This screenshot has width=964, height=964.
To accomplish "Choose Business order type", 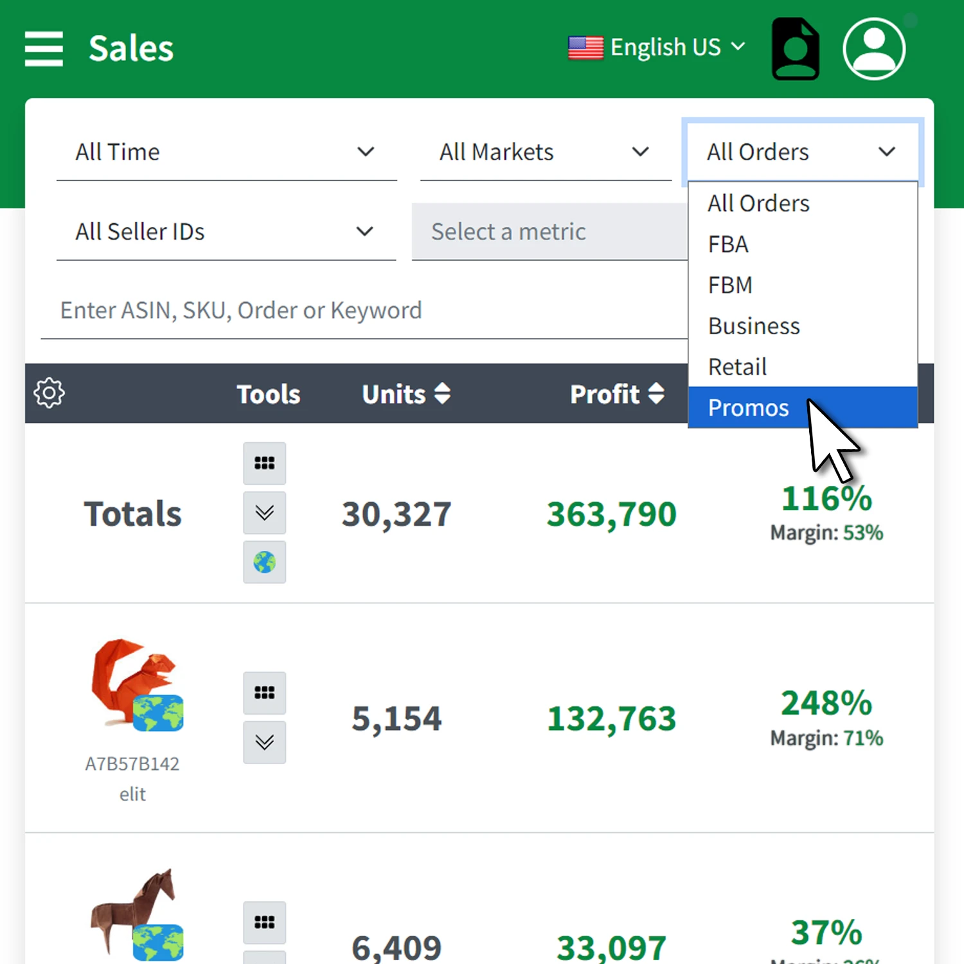I will click(803, 326).
